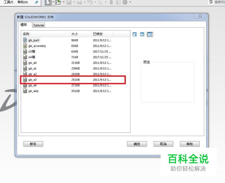
Task: Click the 251KB size cell
Action: [x=75, y=80]
